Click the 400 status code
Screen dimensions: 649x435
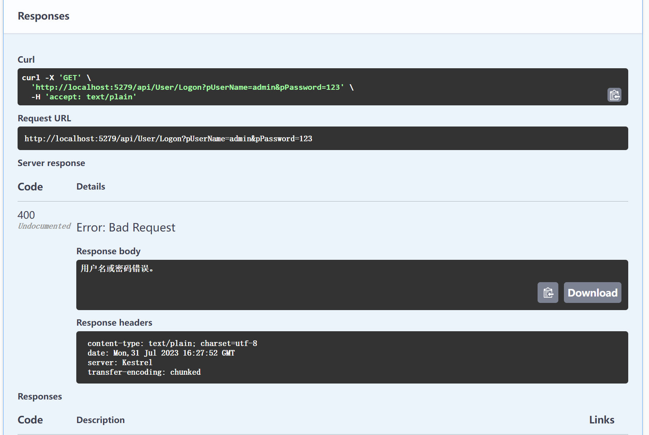pyautogui.click(x=26, y=215)
